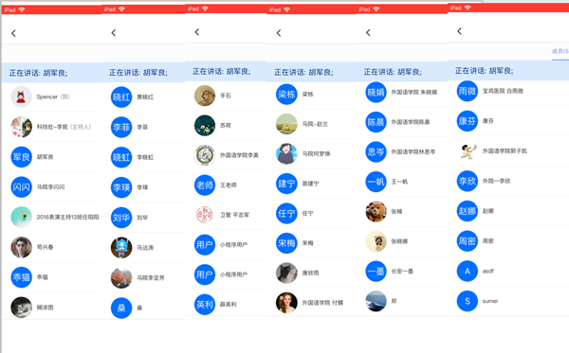Screen dimensions: 569x353
Task: Tap the 老师 blue avatar
Action: pos(205,185)
